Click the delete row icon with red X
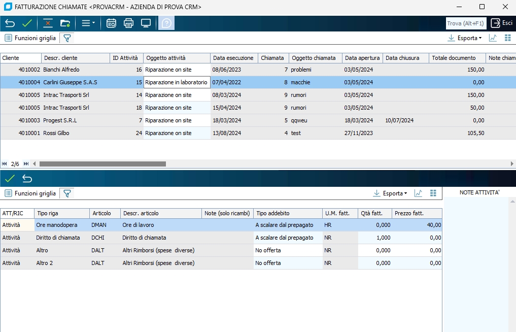This screenshot has width=516, height=332. coord(48,23)
